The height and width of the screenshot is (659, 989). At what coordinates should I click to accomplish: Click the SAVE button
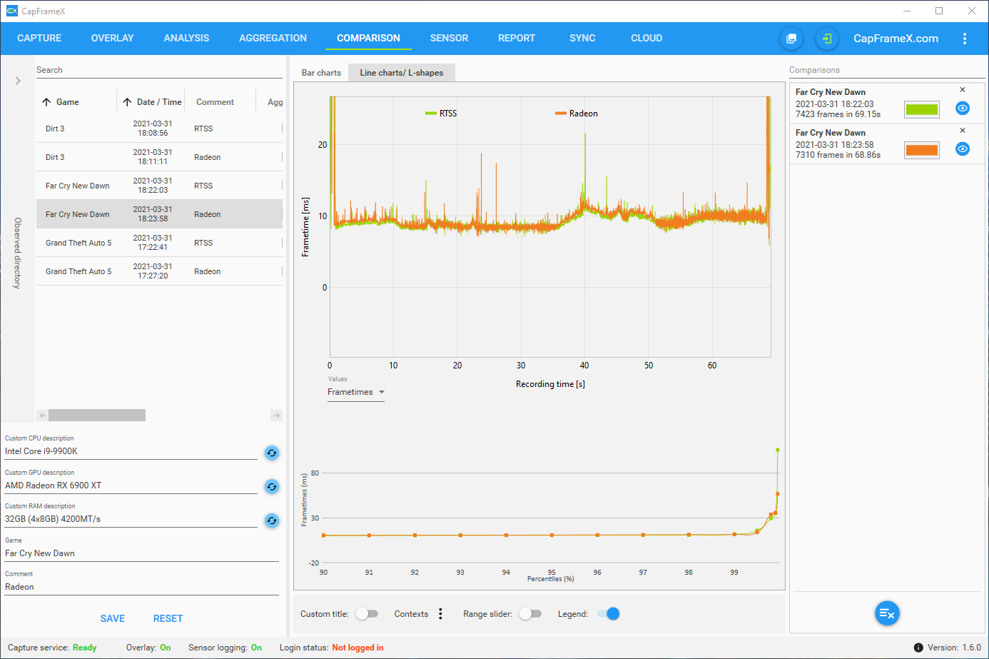[x=113, y=618]
